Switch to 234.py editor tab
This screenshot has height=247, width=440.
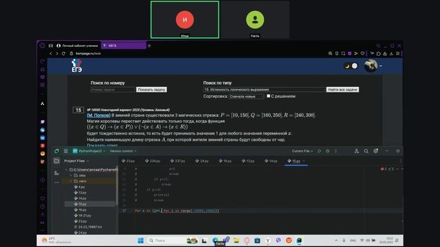(x=153, y=161)
